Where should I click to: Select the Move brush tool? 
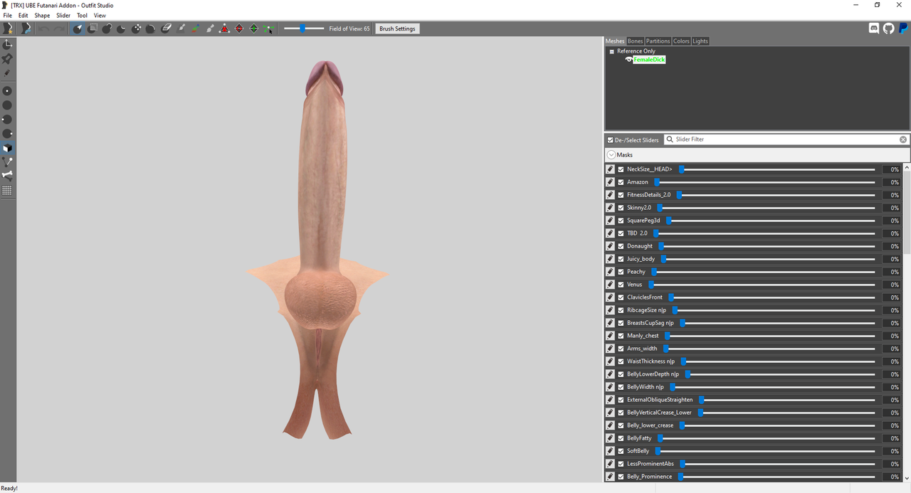point(136,28)
